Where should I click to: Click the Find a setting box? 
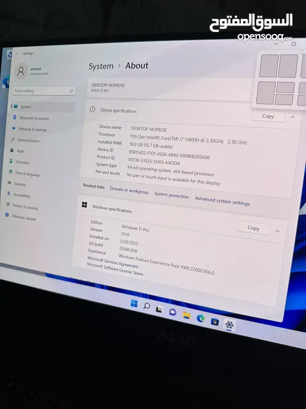coord(44,91)
